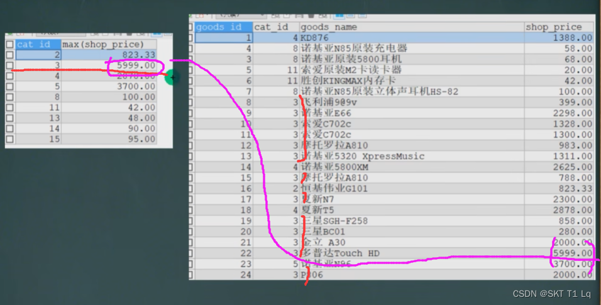Switch goods table to grid view icon
Screen dimensions: 601x305
click(339, 16)
